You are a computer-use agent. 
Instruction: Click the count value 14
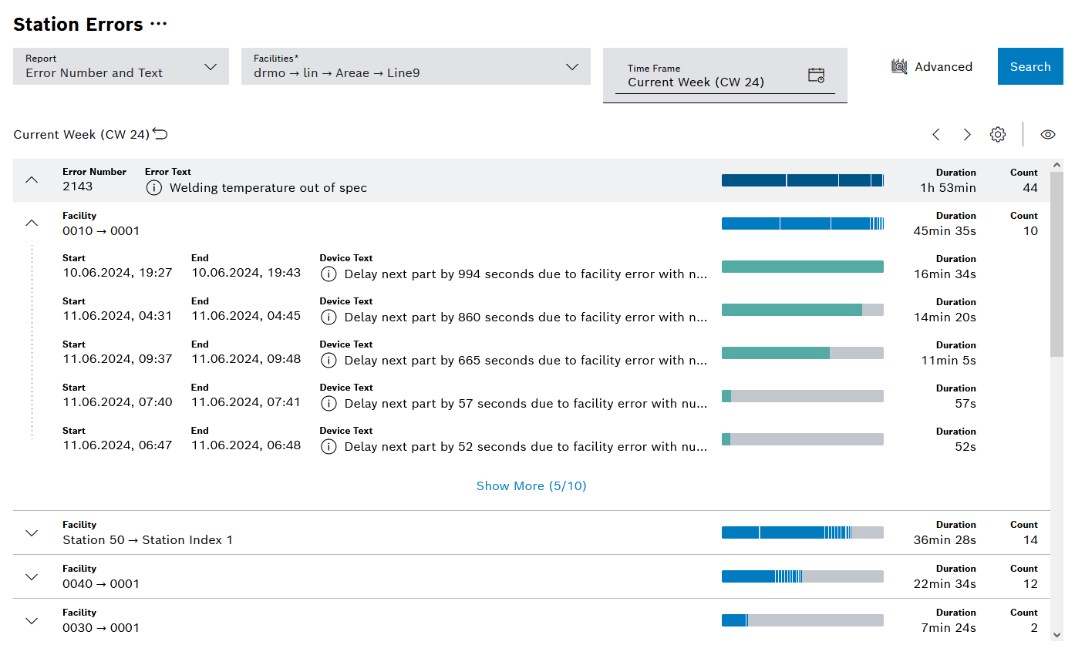pos(1030,540)
